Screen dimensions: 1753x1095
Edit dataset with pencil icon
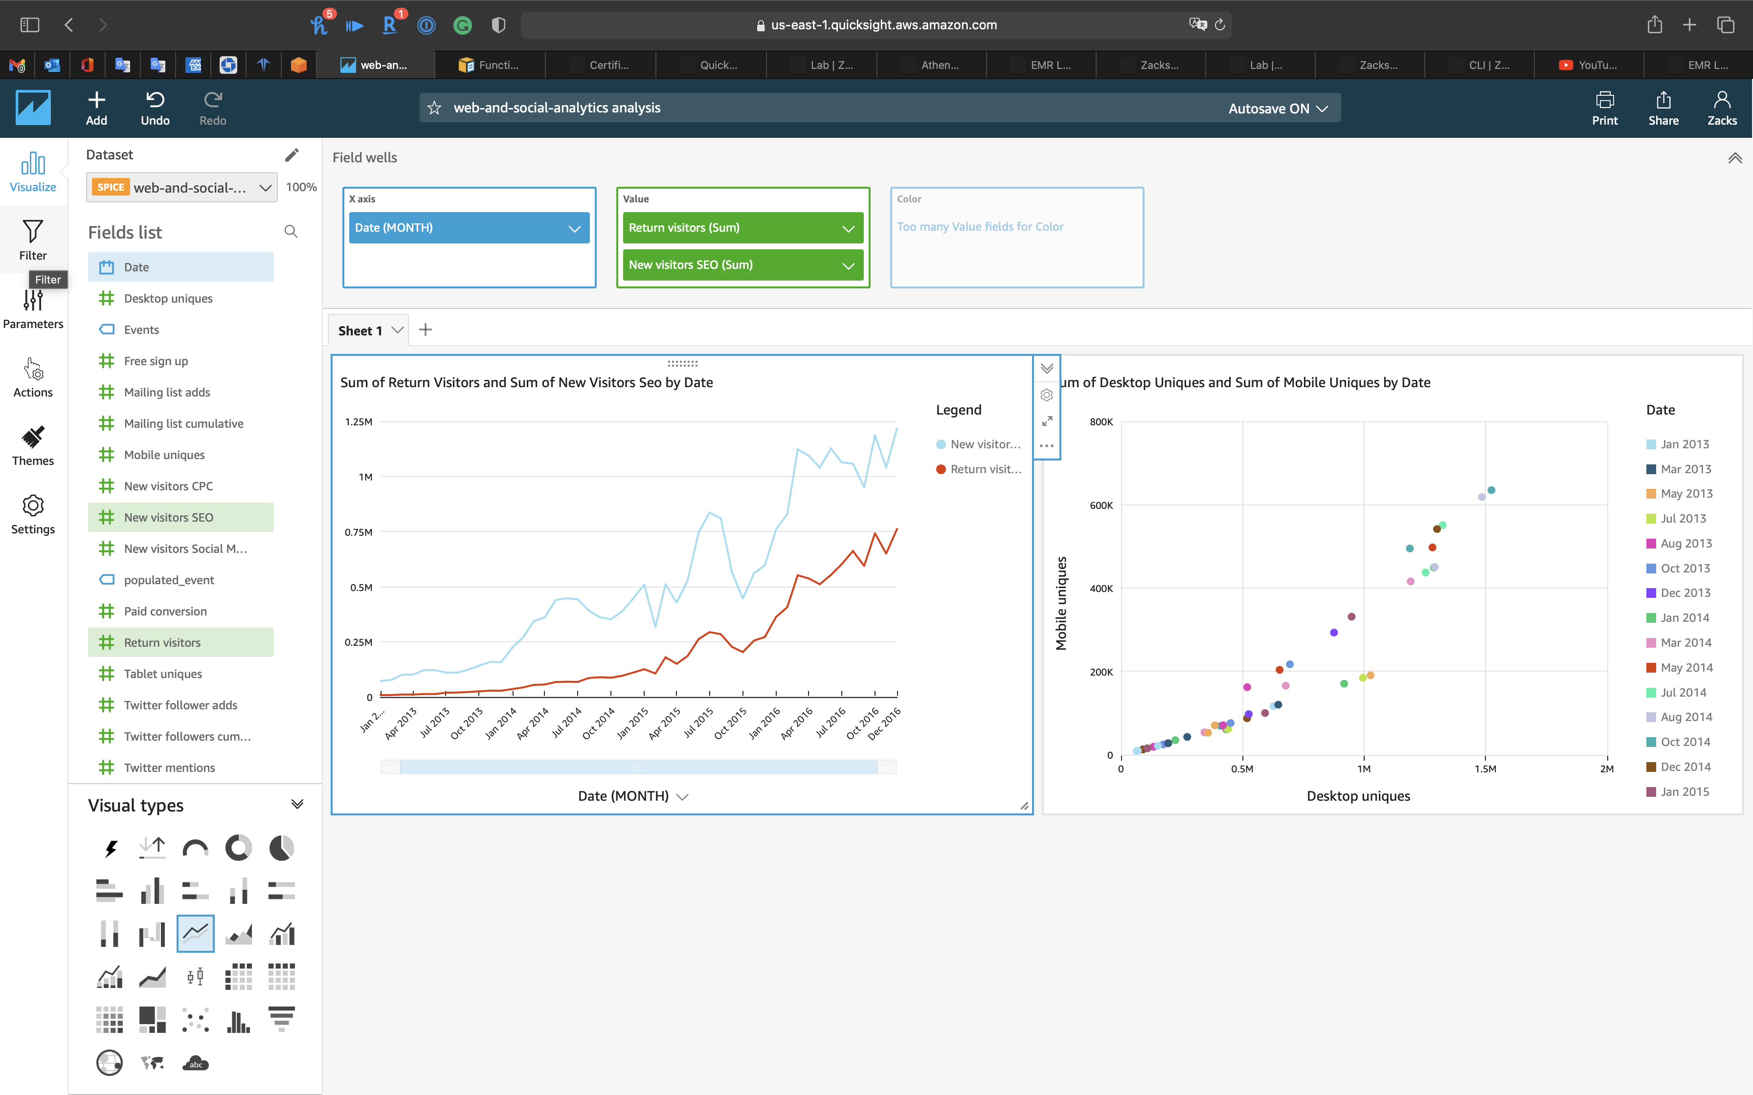[291, 155]
